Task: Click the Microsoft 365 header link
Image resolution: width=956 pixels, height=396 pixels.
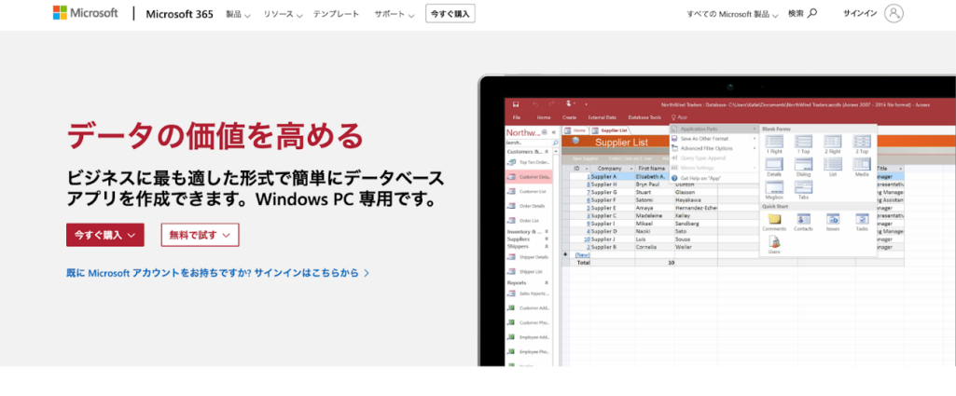Action: (179, 14)
